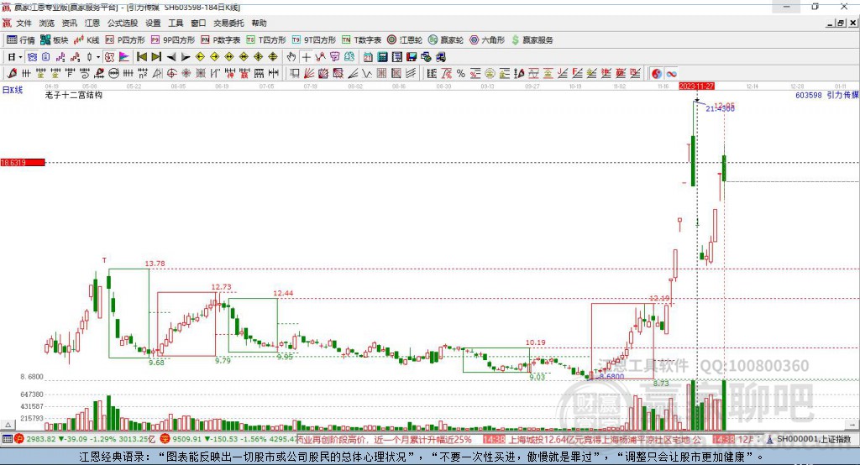
Task: Click the 老子十二宫结构 label
Action: coord(74,95)
